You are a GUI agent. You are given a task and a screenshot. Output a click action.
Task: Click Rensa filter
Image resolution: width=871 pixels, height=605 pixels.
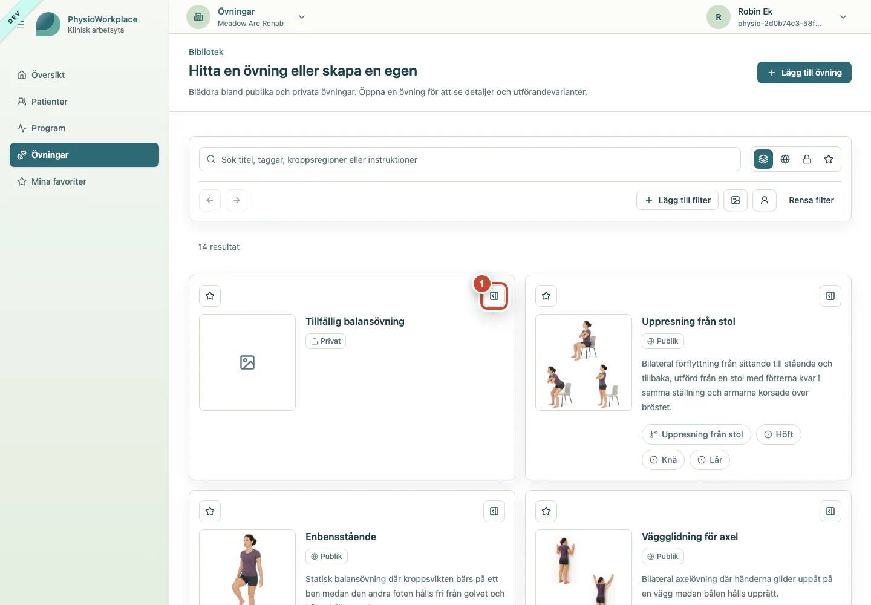(811, 200)
